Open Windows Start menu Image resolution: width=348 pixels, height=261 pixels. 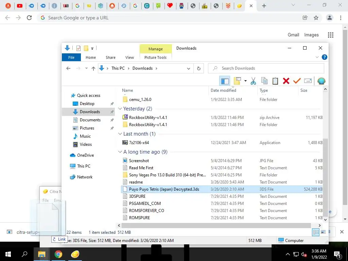tap(8, 254)
